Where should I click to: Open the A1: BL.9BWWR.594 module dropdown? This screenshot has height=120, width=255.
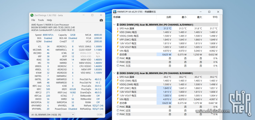[x=52, y=115]
